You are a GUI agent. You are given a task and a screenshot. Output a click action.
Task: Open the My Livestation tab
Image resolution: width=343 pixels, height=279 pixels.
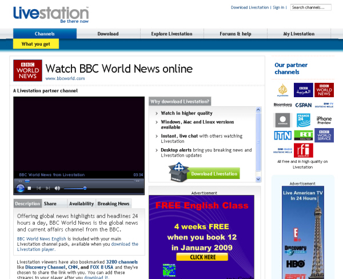(x=299, y=34)
